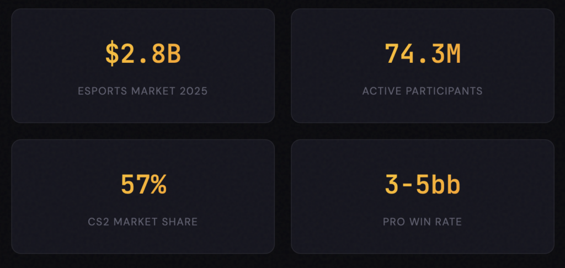Click the 74.3M participants figure
Image resolution: width=565 pixels, height=268 pixels.
coord(423,53)
